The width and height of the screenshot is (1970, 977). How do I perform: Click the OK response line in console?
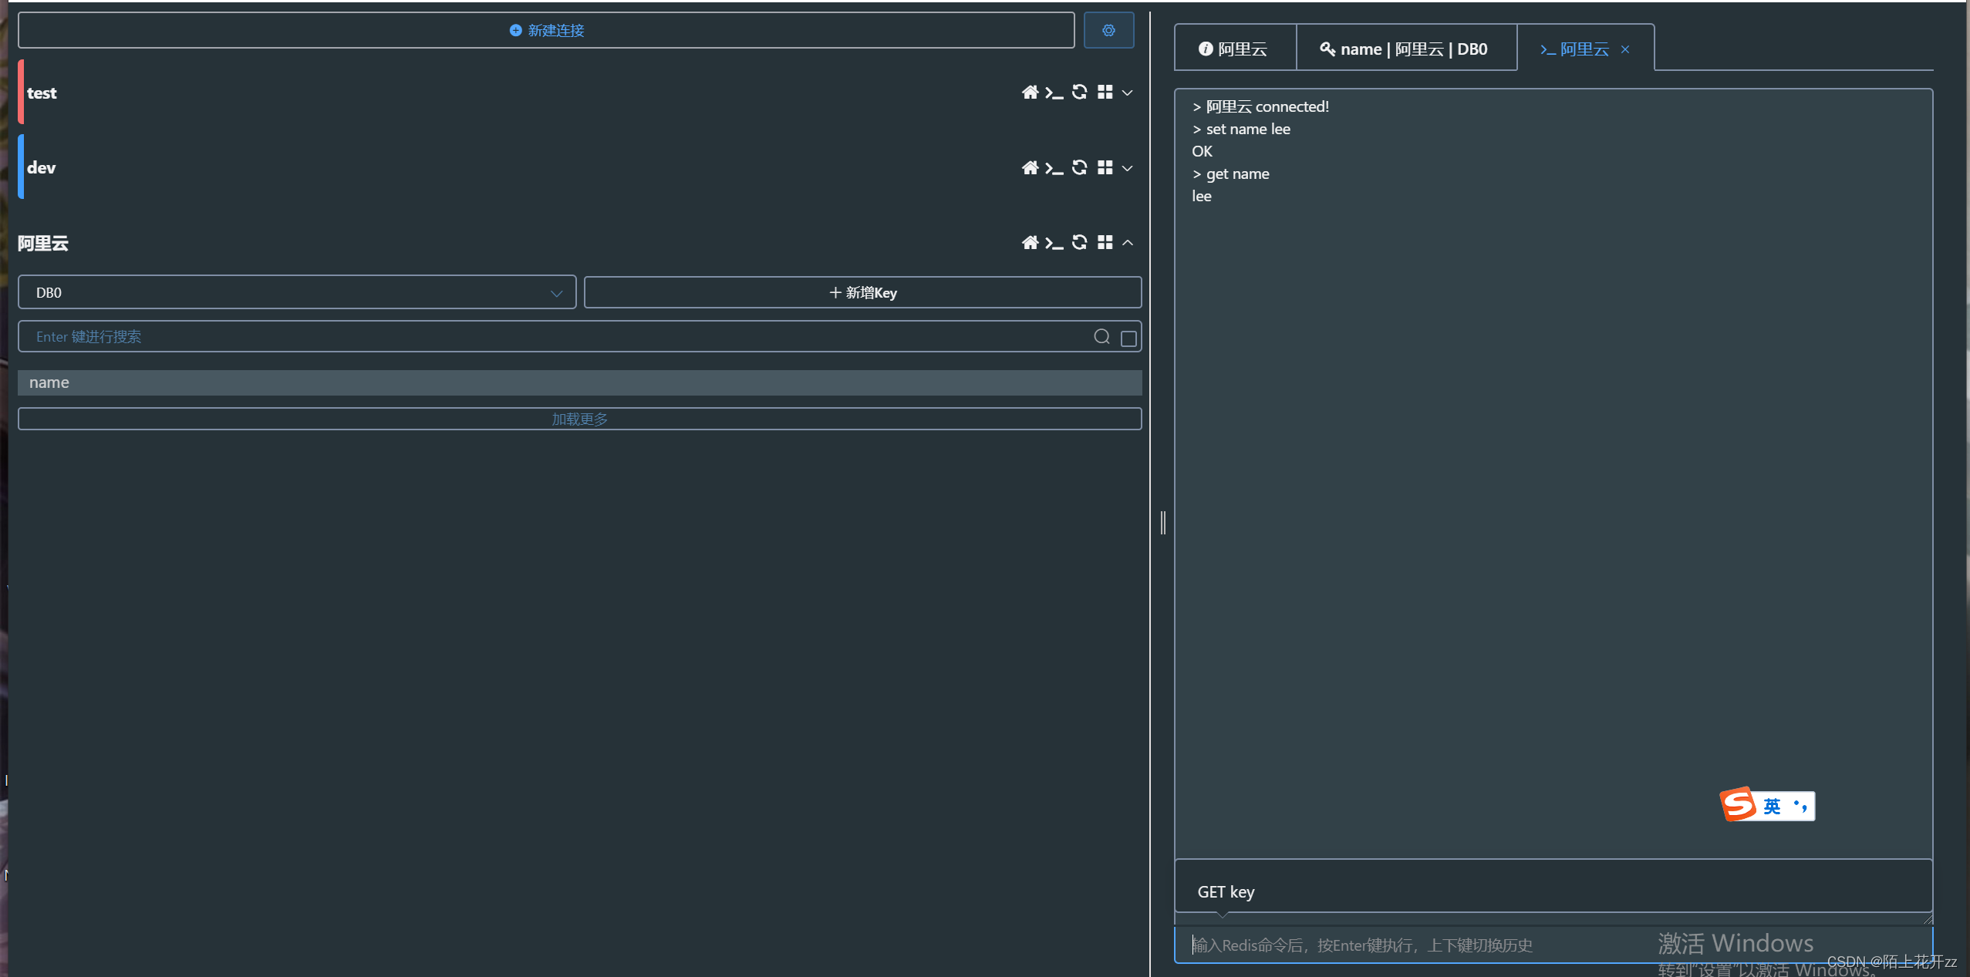(1202, 151)
